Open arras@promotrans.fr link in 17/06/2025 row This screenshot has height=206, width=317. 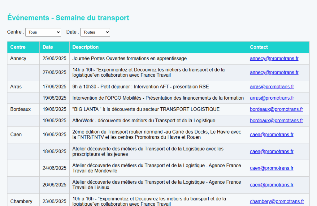[x=272, y=87]
